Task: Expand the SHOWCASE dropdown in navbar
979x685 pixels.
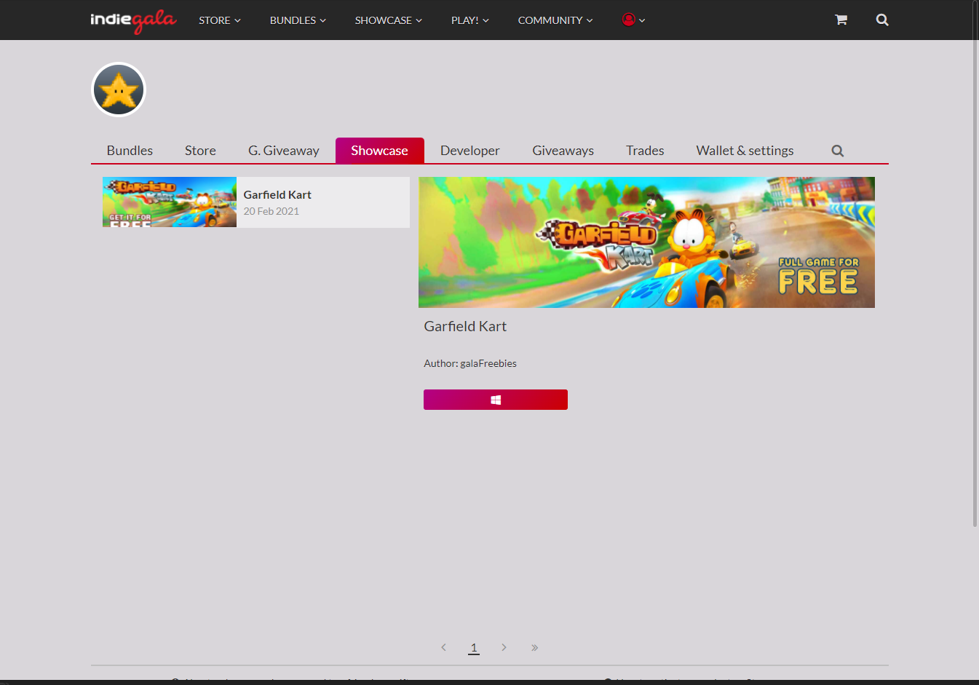Action: pyautogui.click(x=389, y=20)
